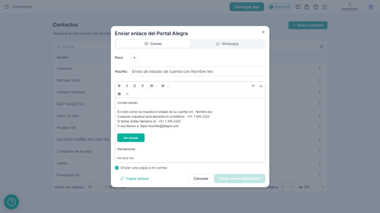Edit the Asunto subject field

point(198,71)
